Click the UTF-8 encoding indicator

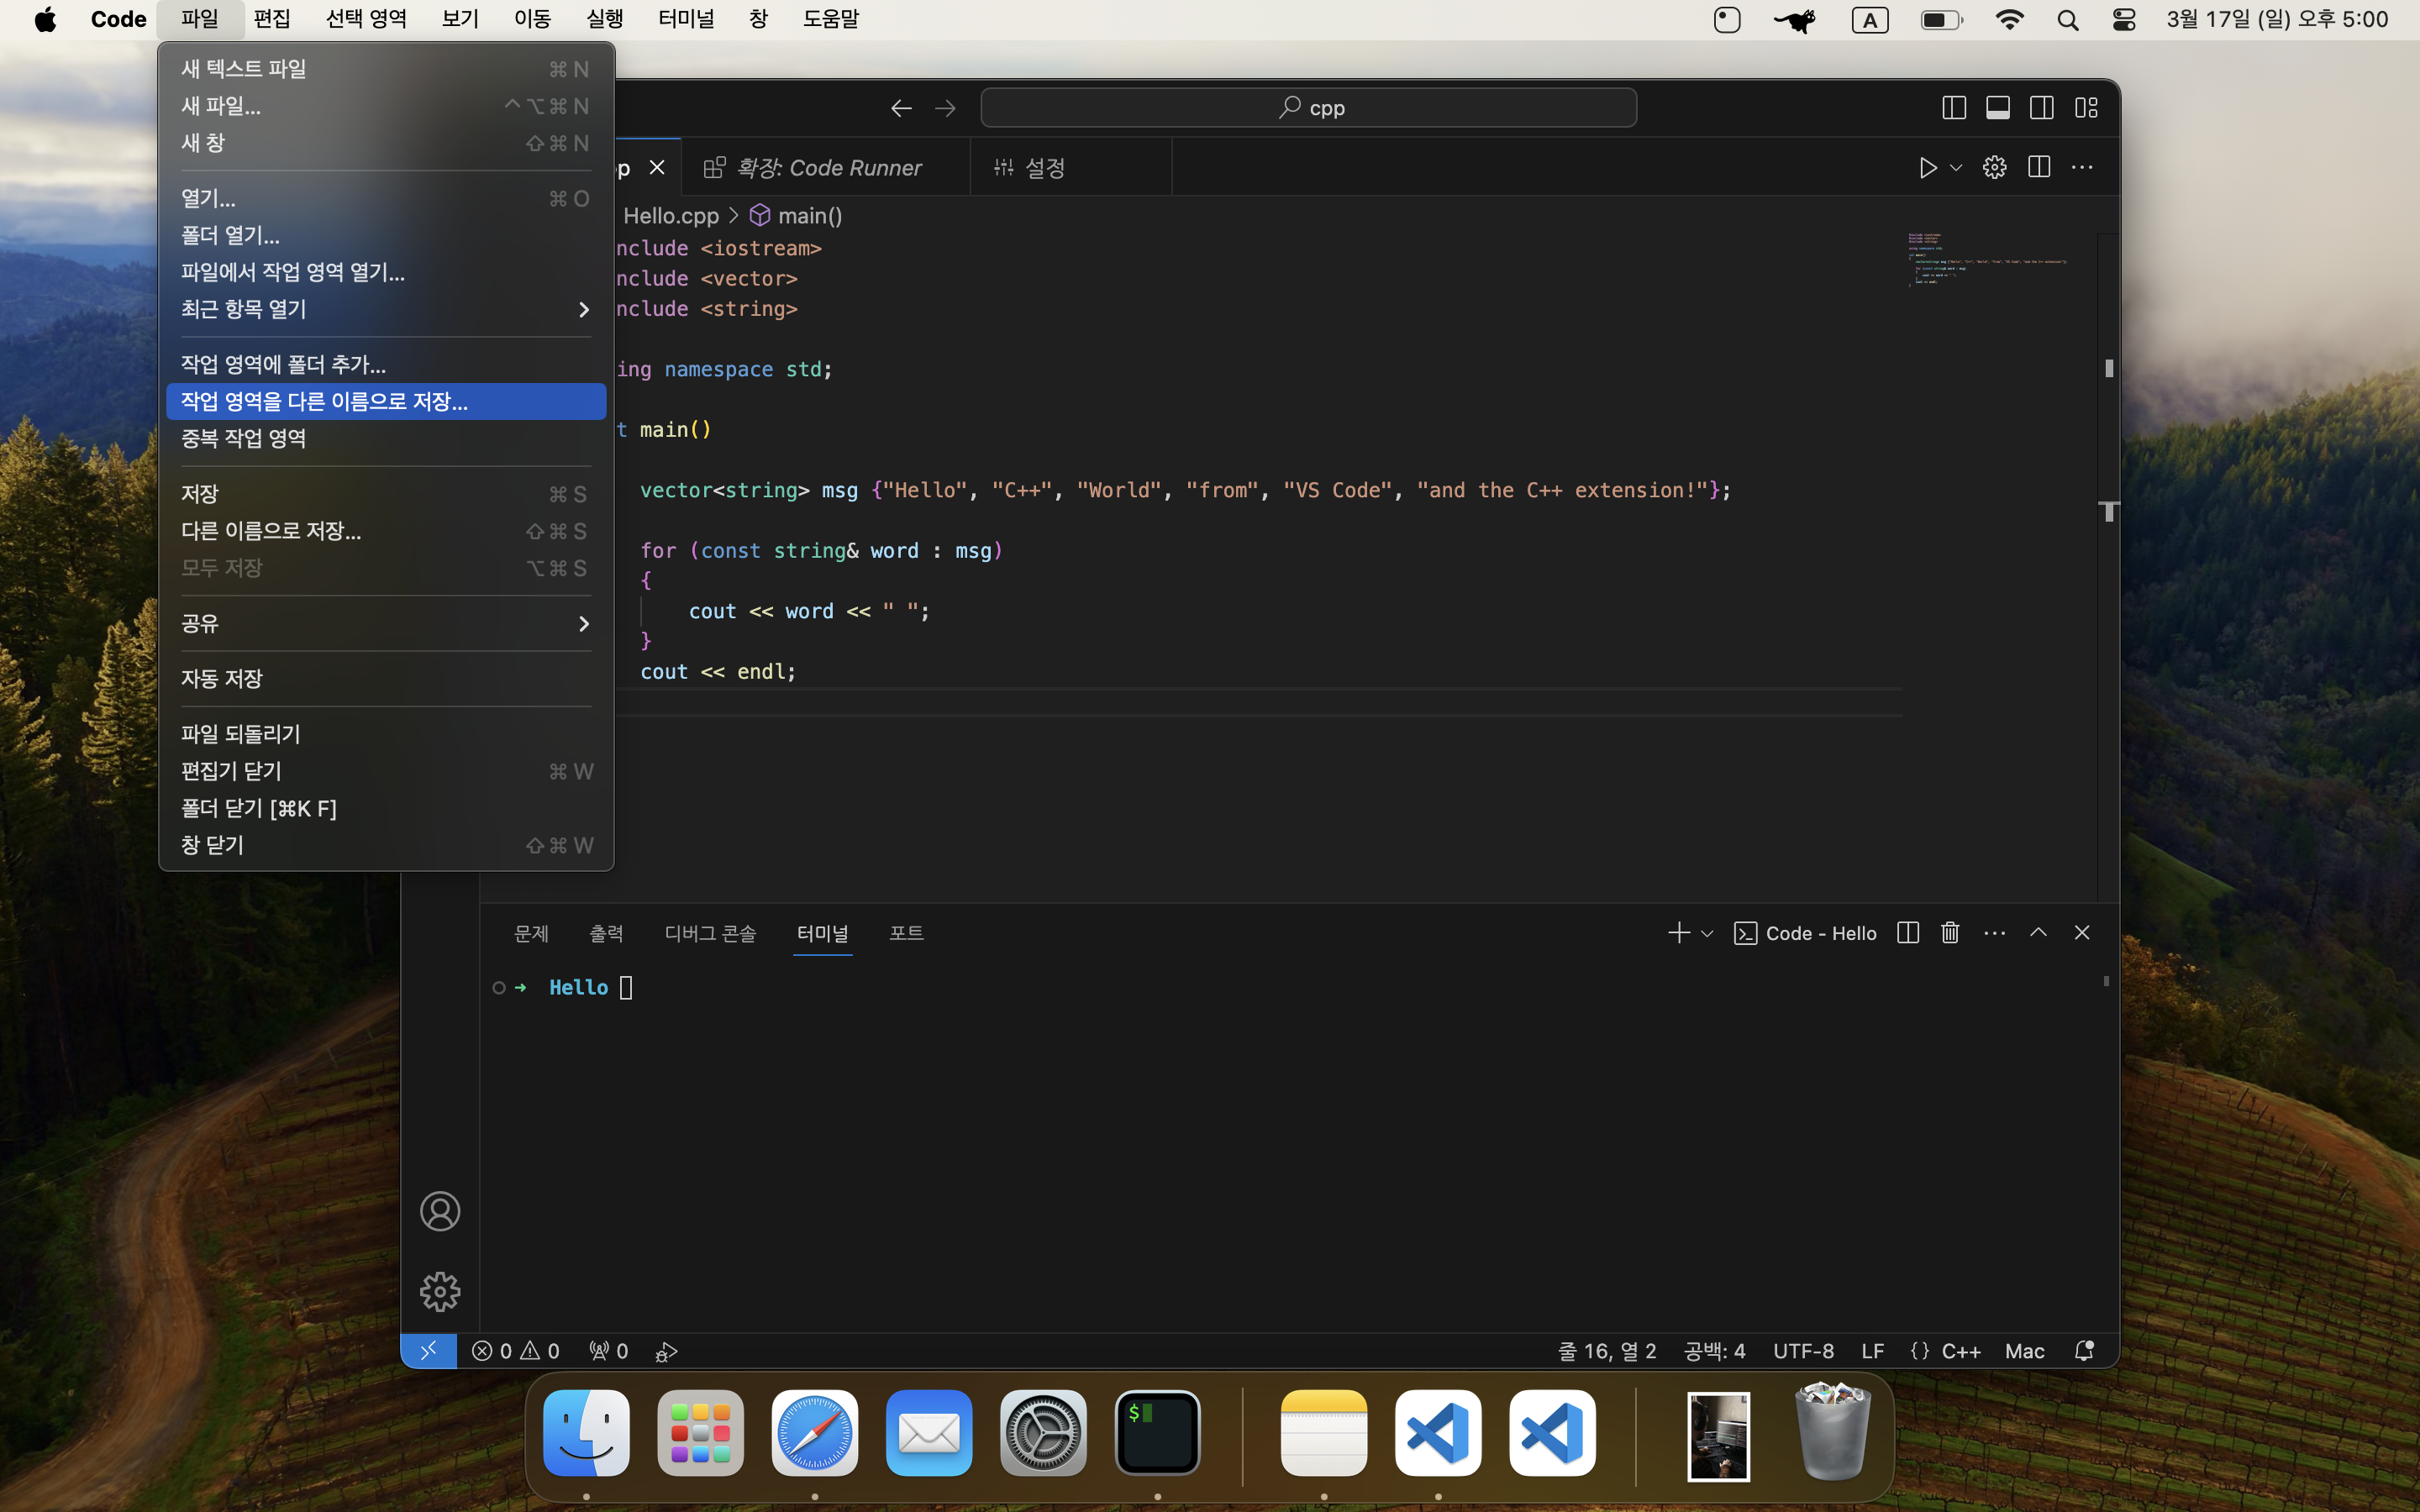pyautogui.click(x=1803, y=1351)
